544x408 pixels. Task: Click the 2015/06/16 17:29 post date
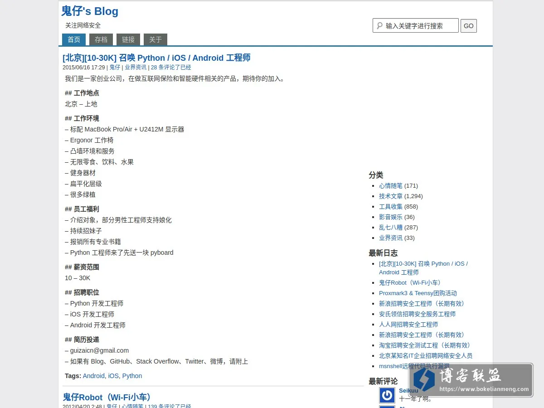84,68
